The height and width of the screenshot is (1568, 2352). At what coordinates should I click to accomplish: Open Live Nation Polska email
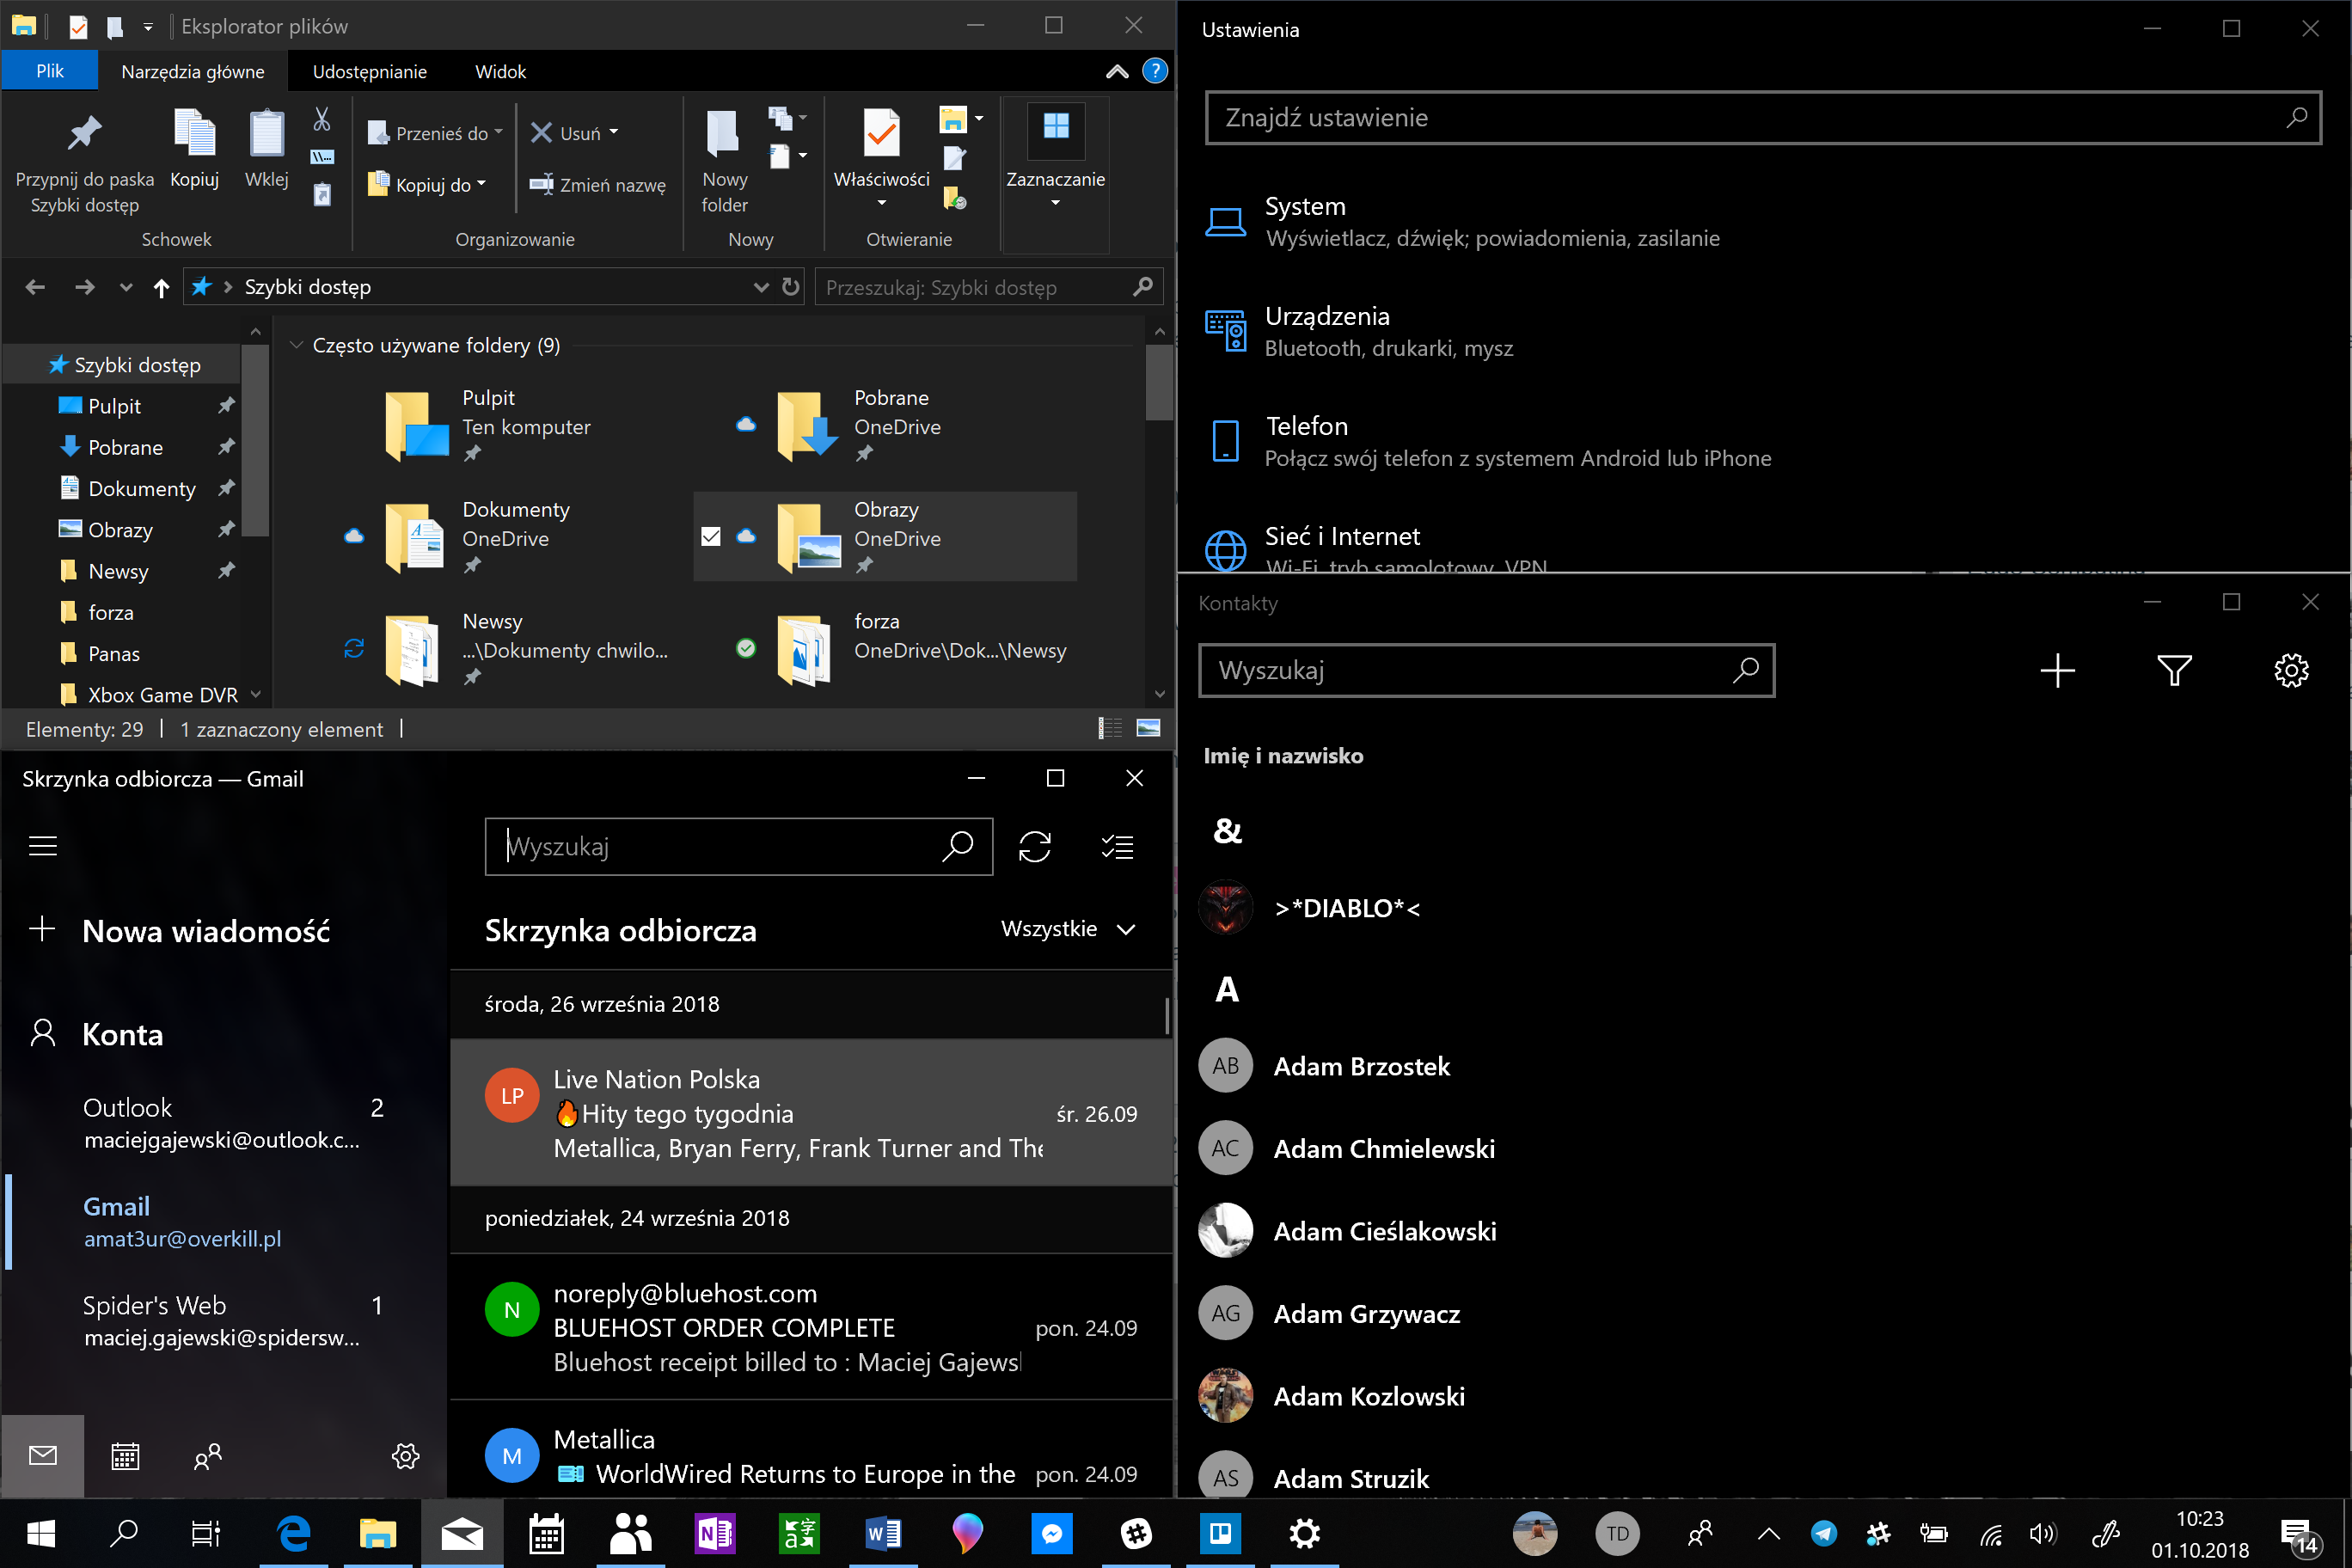tap(811, 1113)
